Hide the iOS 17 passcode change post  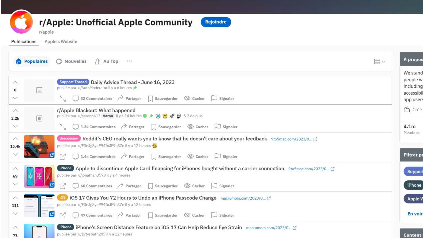(194, 215)
